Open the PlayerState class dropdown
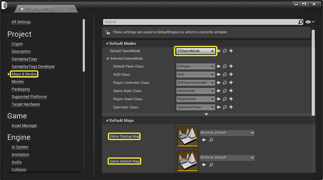Viewport: 323px width, 180px height. (x=195, y=99)
